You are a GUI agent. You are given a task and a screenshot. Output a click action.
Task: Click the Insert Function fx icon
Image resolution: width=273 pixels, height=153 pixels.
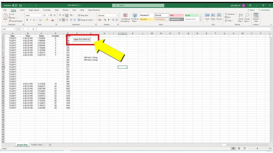[x=33, y=29]
